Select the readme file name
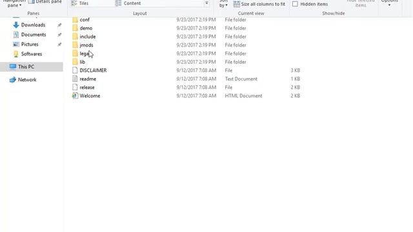The height and width of the screenshot is (232, 413). [x=88, y=79]
